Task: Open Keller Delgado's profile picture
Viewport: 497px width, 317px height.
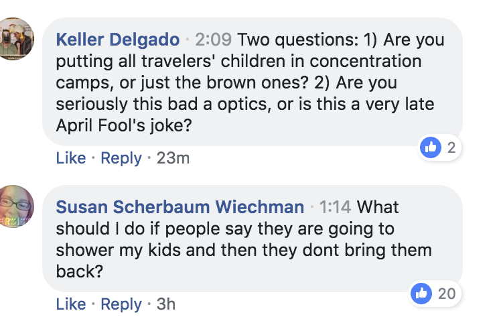Action: click(x=15, y=38)
